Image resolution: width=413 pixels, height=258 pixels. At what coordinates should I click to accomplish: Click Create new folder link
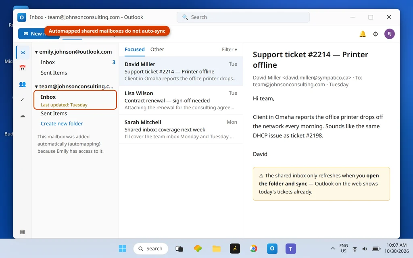coord(62,123)
